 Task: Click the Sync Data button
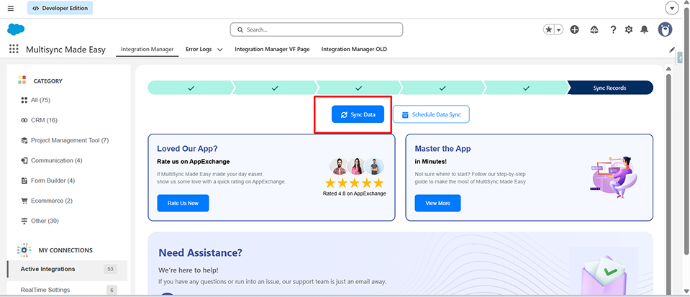pyautogui.click(x=358, y=114)
